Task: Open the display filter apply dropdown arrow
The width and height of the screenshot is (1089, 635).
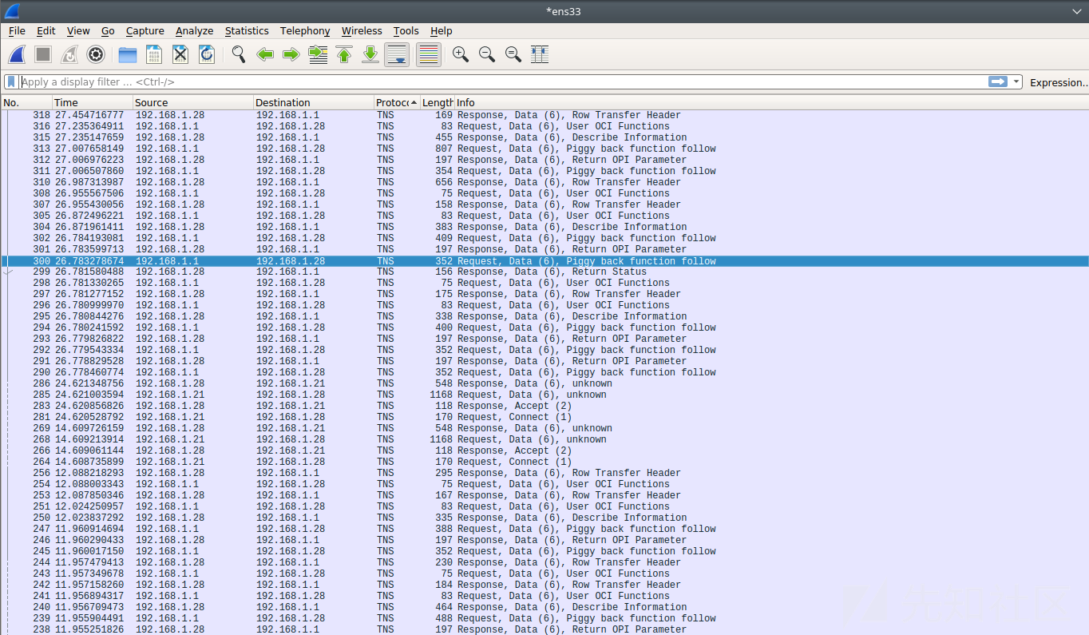Action: (x=1014, y=81)
